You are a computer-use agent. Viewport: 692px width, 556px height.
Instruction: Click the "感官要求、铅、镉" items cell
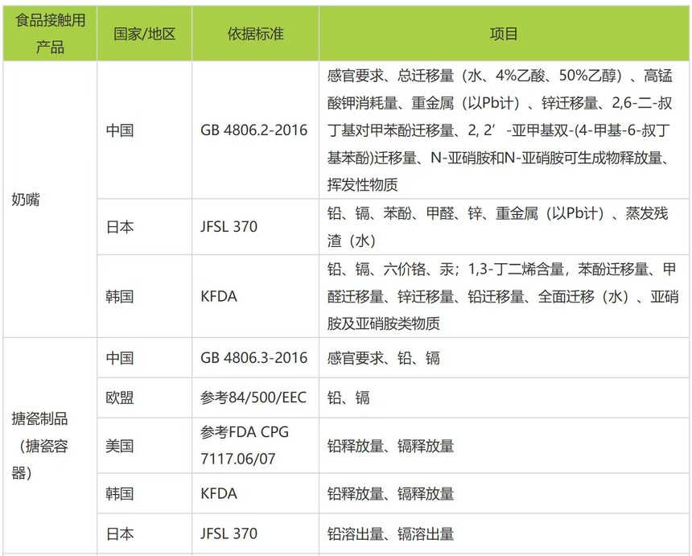(x=384, y=358)
